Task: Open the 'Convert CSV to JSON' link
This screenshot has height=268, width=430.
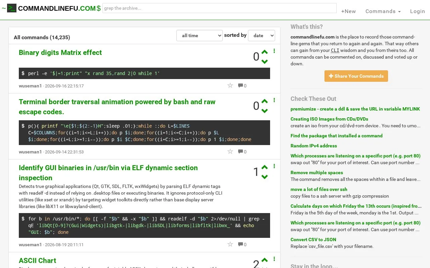Action: click(313, 240)
